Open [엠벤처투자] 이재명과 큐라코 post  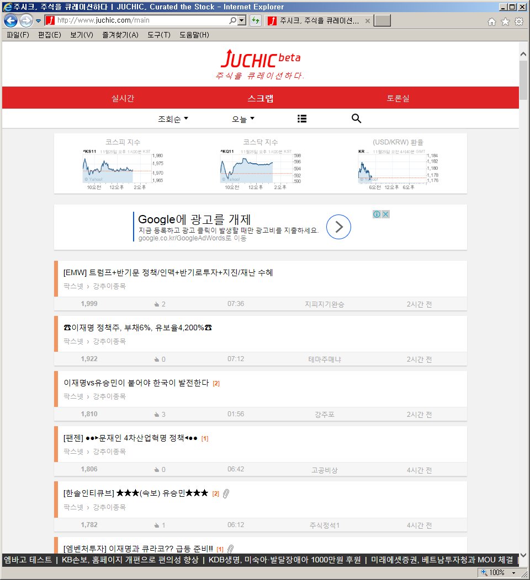pos(138,549)
